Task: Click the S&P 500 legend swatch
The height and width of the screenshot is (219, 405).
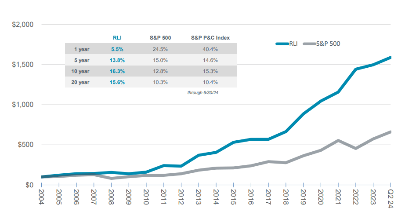Action: [x=309, y=44]
